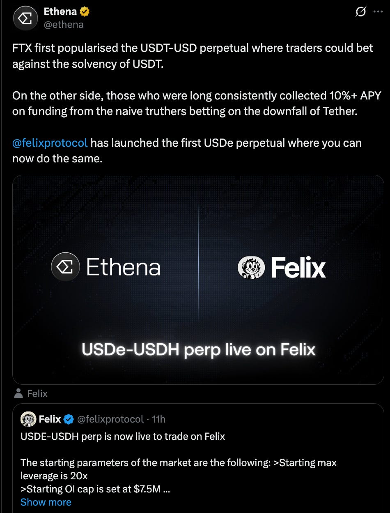Image resolution: width=390 pixels, height=513 pixels.
Task: Open the Ethena profile avatar
Action: [x=26, y=18]
